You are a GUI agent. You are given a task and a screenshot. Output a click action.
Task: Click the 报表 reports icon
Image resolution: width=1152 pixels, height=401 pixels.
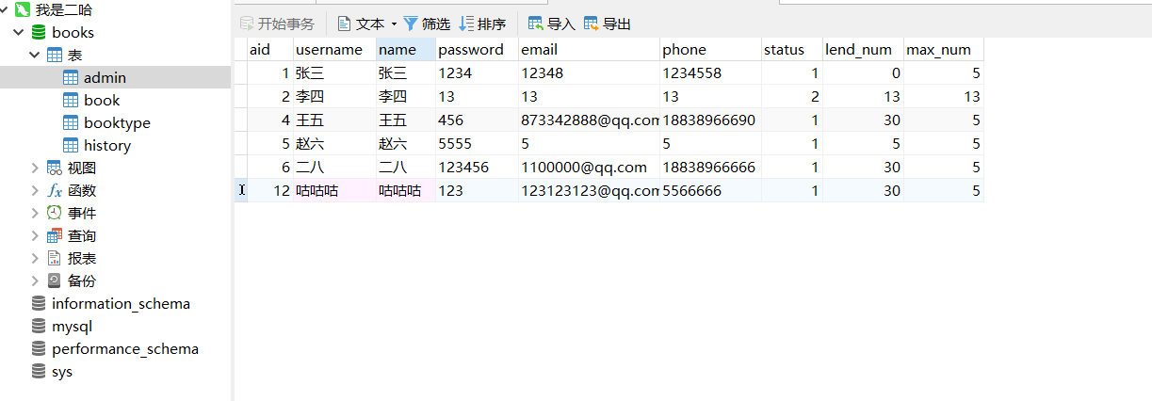pos(55,258)
